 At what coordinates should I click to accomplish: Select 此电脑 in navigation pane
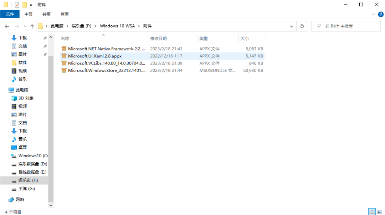pyautogui.click(x=22, y=90)
